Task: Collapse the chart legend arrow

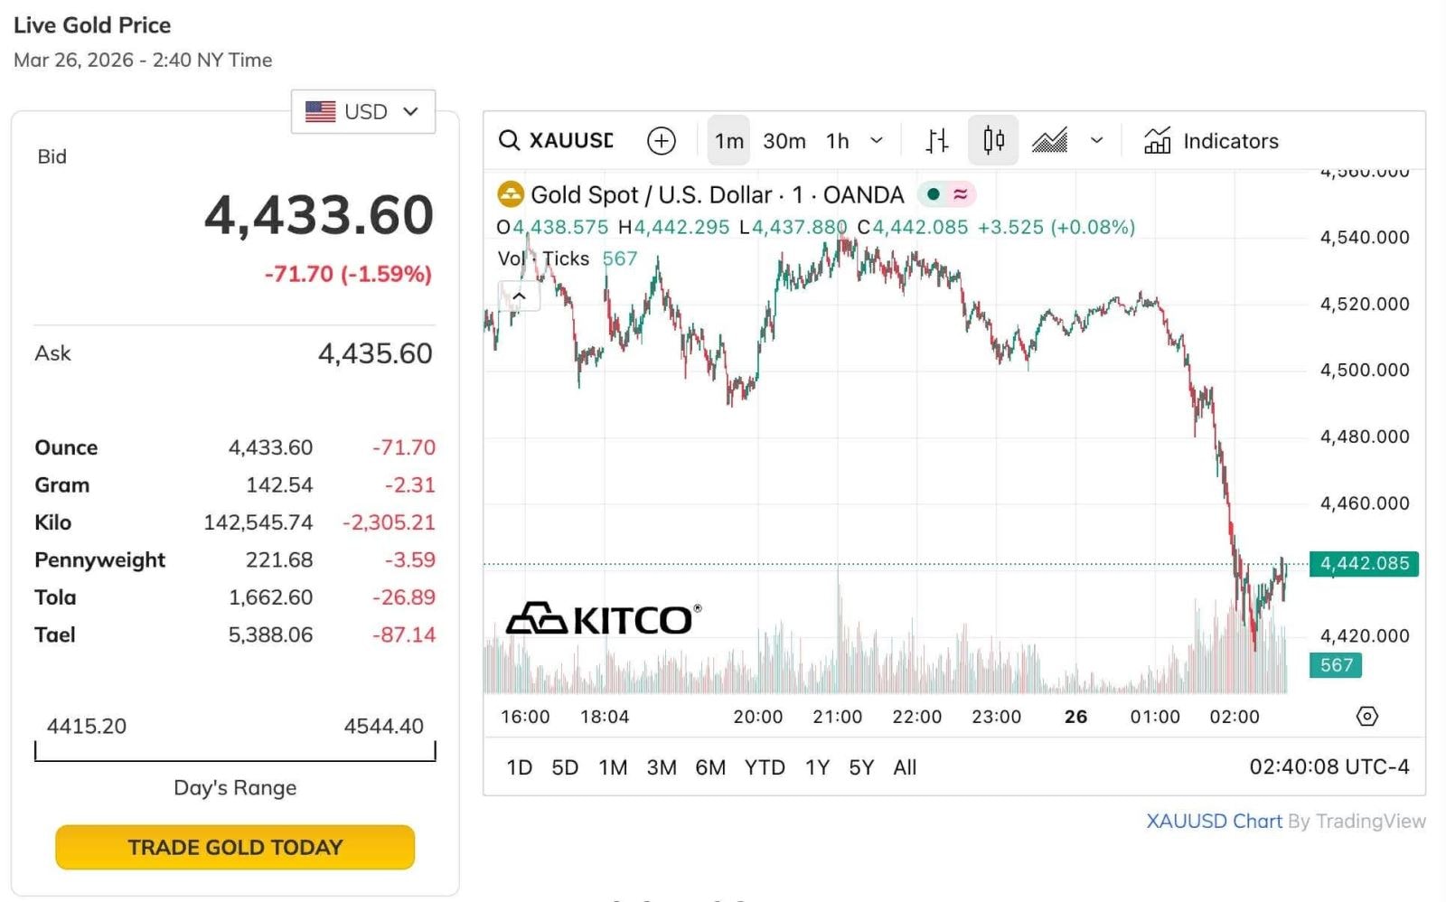Action: (x=519, y=296)
